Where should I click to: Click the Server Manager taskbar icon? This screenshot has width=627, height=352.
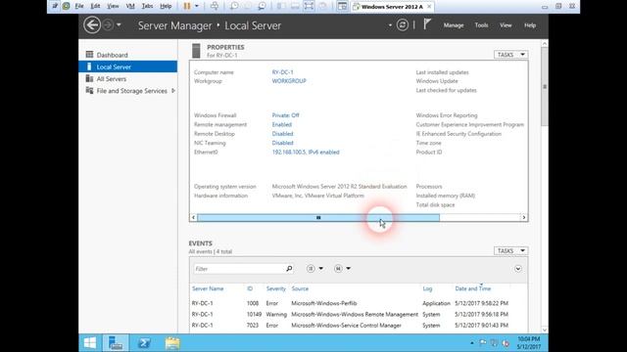tap(116, 343)
